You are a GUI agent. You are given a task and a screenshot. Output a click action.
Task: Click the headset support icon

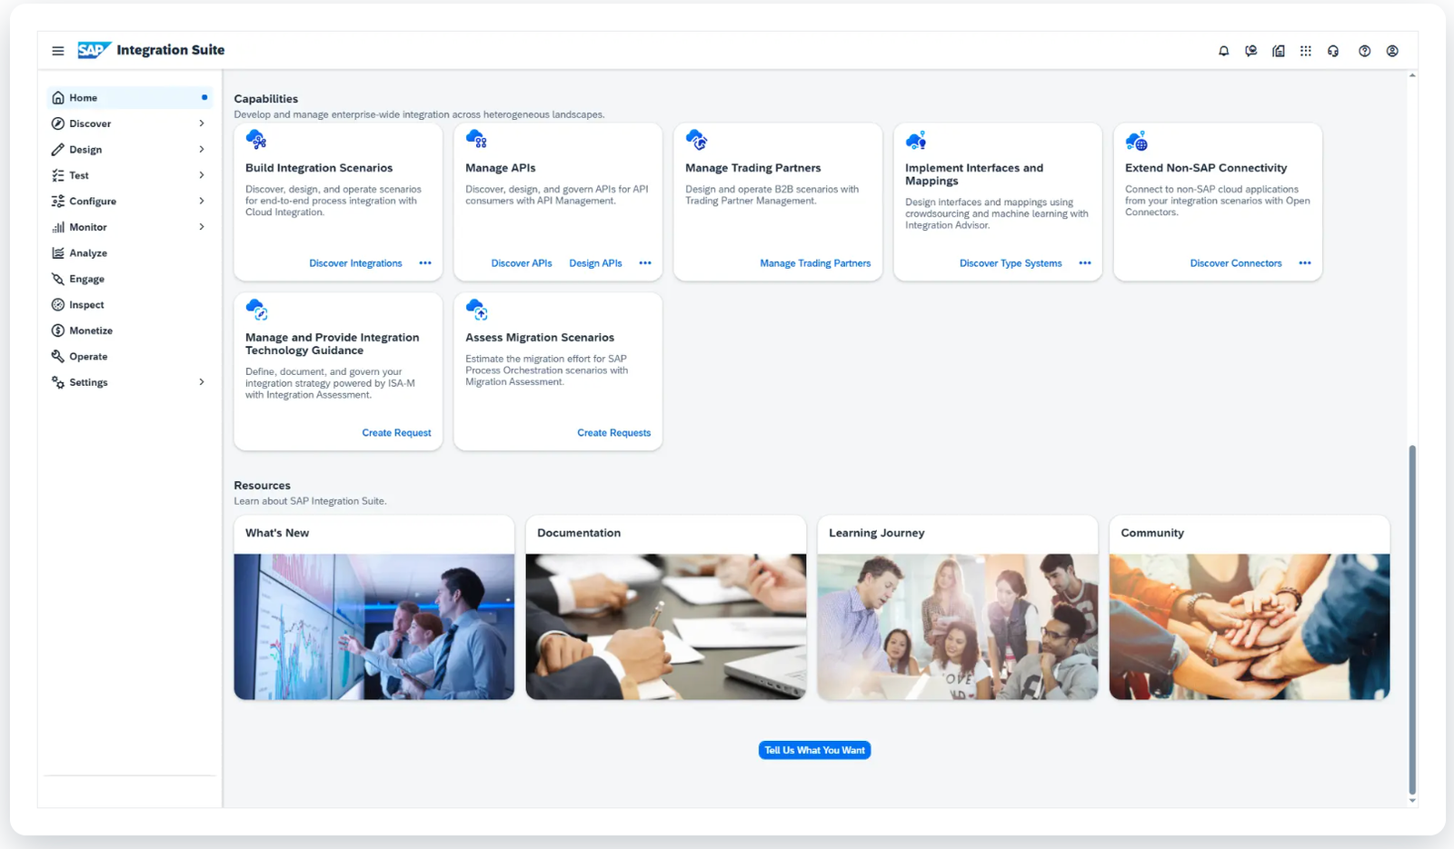click(1332, 51)
